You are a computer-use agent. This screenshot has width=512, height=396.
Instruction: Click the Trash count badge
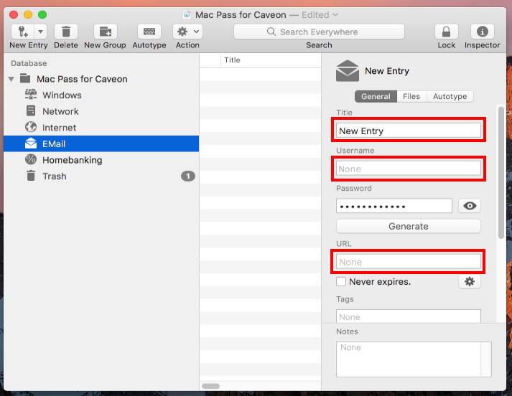click(188, 176)
